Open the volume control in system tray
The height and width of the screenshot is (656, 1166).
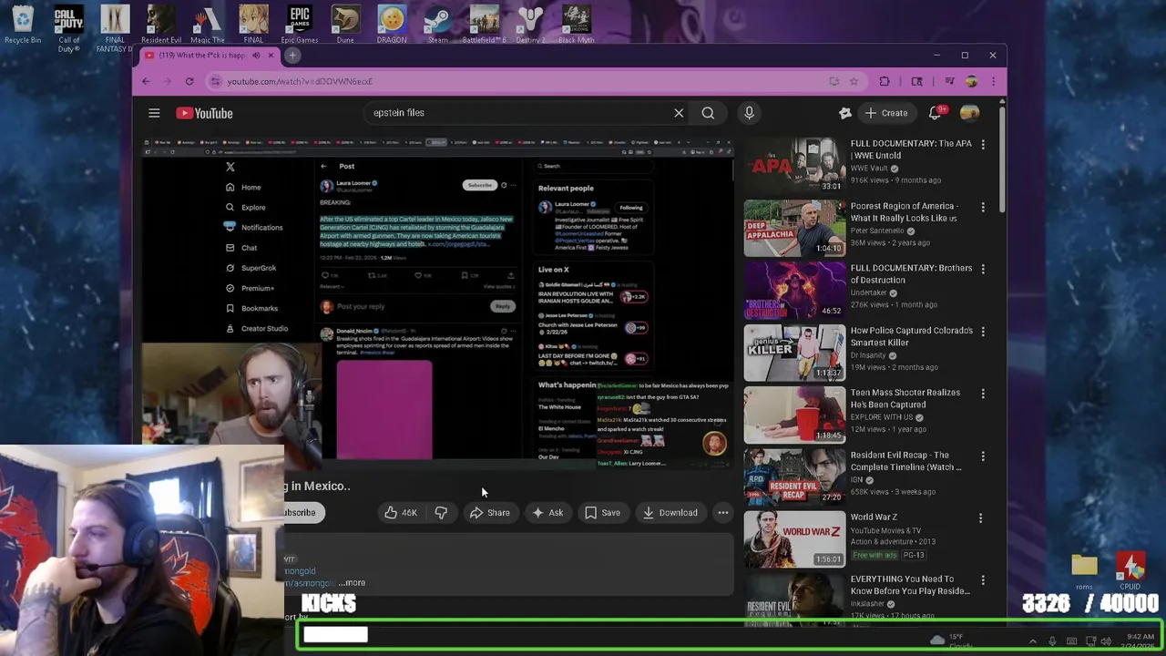tap(1106, 641)
